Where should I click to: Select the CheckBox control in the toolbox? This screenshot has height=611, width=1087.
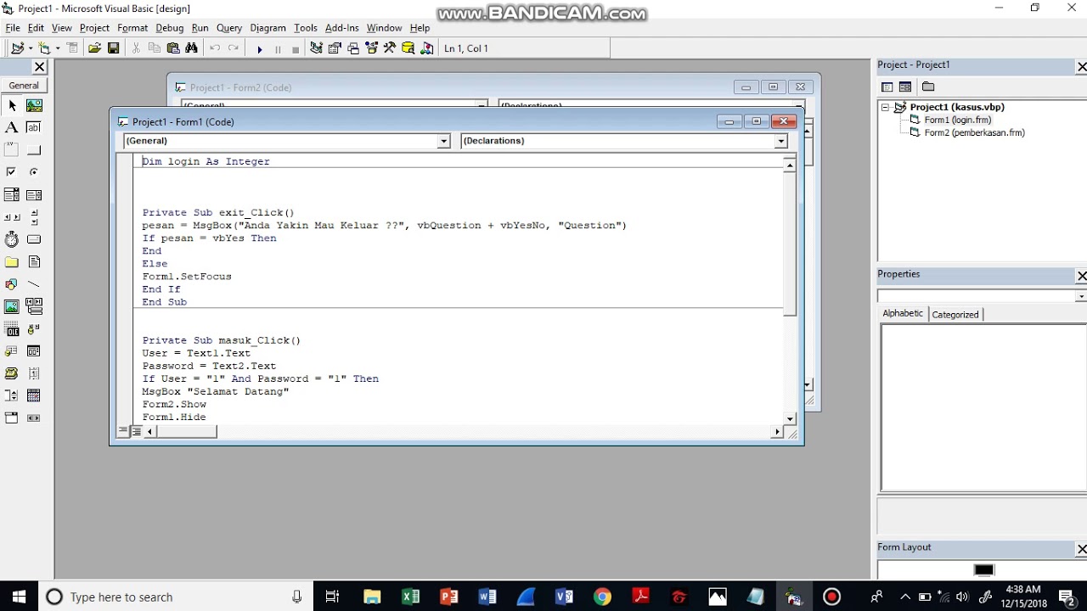pos(12,172)
